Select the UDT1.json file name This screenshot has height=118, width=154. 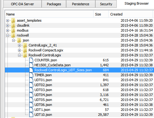pos(42,110)
